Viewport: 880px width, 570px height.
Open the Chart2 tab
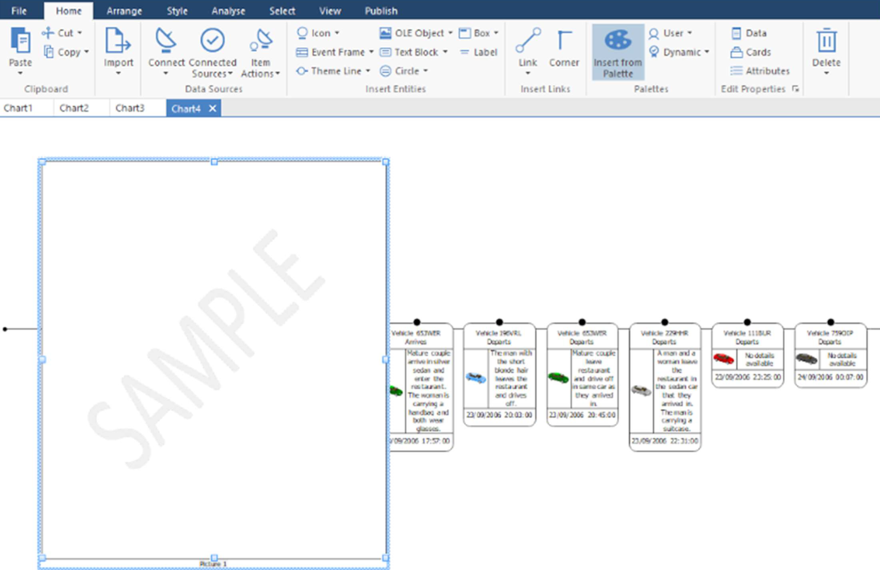point(75,108)
